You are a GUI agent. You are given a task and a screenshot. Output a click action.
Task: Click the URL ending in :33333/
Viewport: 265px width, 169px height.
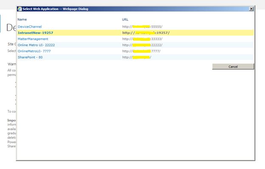(142, 39)
